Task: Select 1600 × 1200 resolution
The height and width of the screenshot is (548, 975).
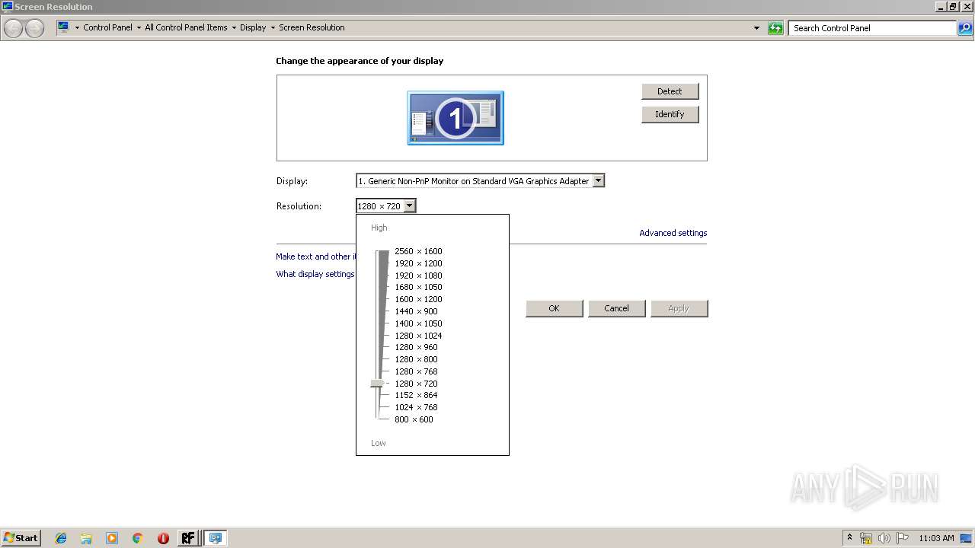Action: [418, 299]
